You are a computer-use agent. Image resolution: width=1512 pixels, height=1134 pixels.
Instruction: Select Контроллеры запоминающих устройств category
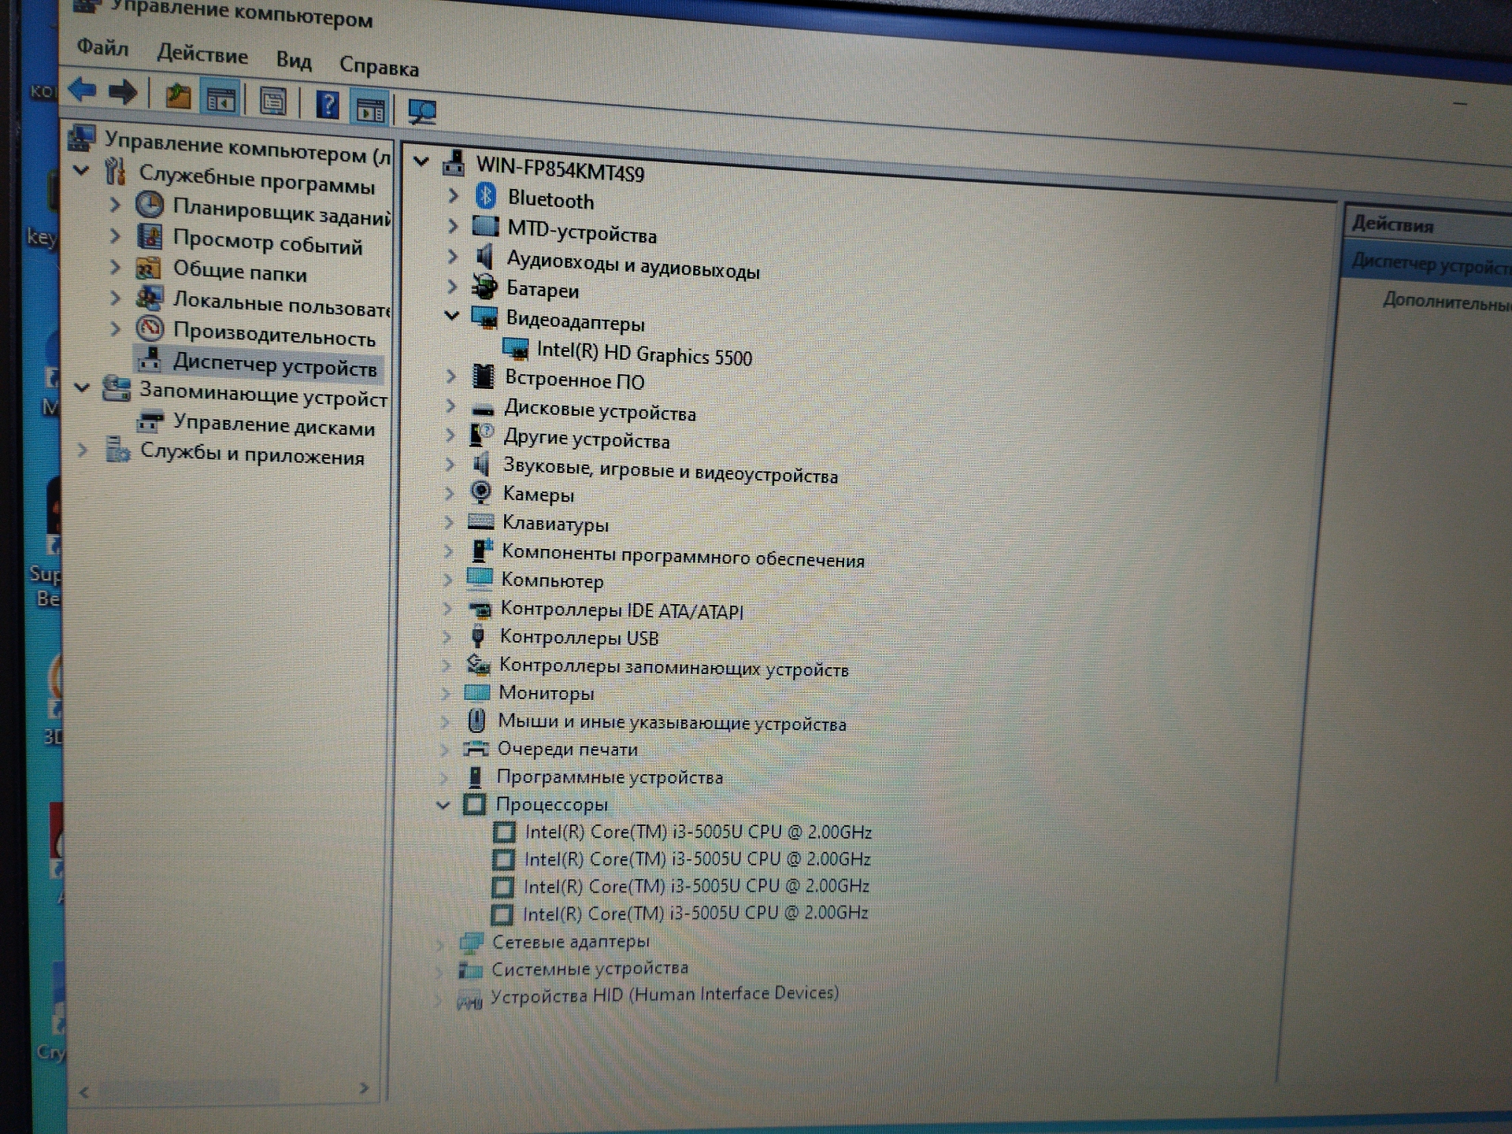[x=674, y=668]
